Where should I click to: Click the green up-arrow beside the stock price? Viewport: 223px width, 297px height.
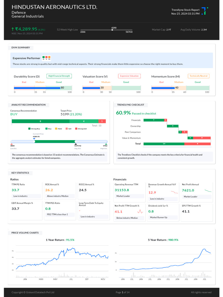[13, 29]
